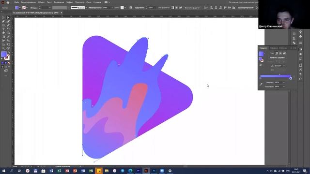Align objects to top edge icon
Image resolution: width=310 pixels, height=174 pixels.
click(225, 8)
